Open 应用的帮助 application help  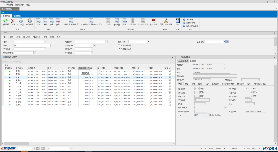click(184, 23)
